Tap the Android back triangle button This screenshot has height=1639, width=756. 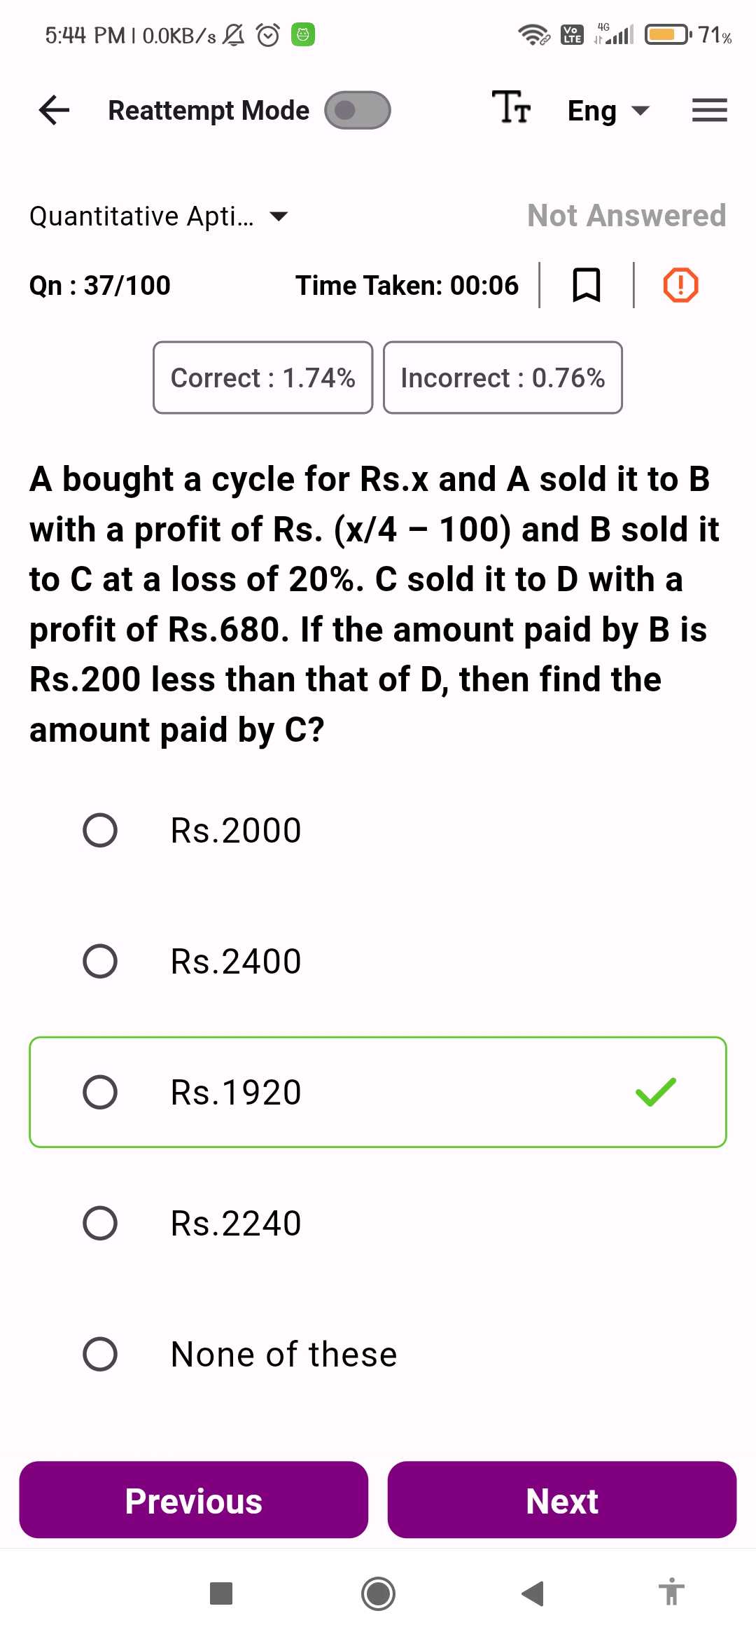pos(533,1593)
